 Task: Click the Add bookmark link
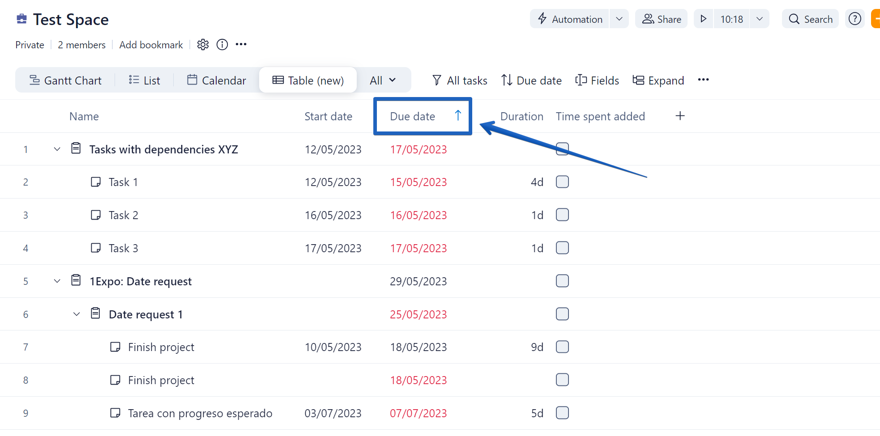pyautogui.click(x=151, y=45)
